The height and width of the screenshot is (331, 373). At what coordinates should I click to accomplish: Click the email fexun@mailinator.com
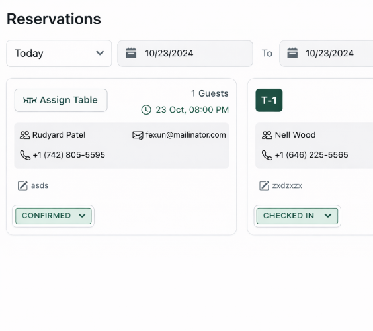tap(186, 135)
